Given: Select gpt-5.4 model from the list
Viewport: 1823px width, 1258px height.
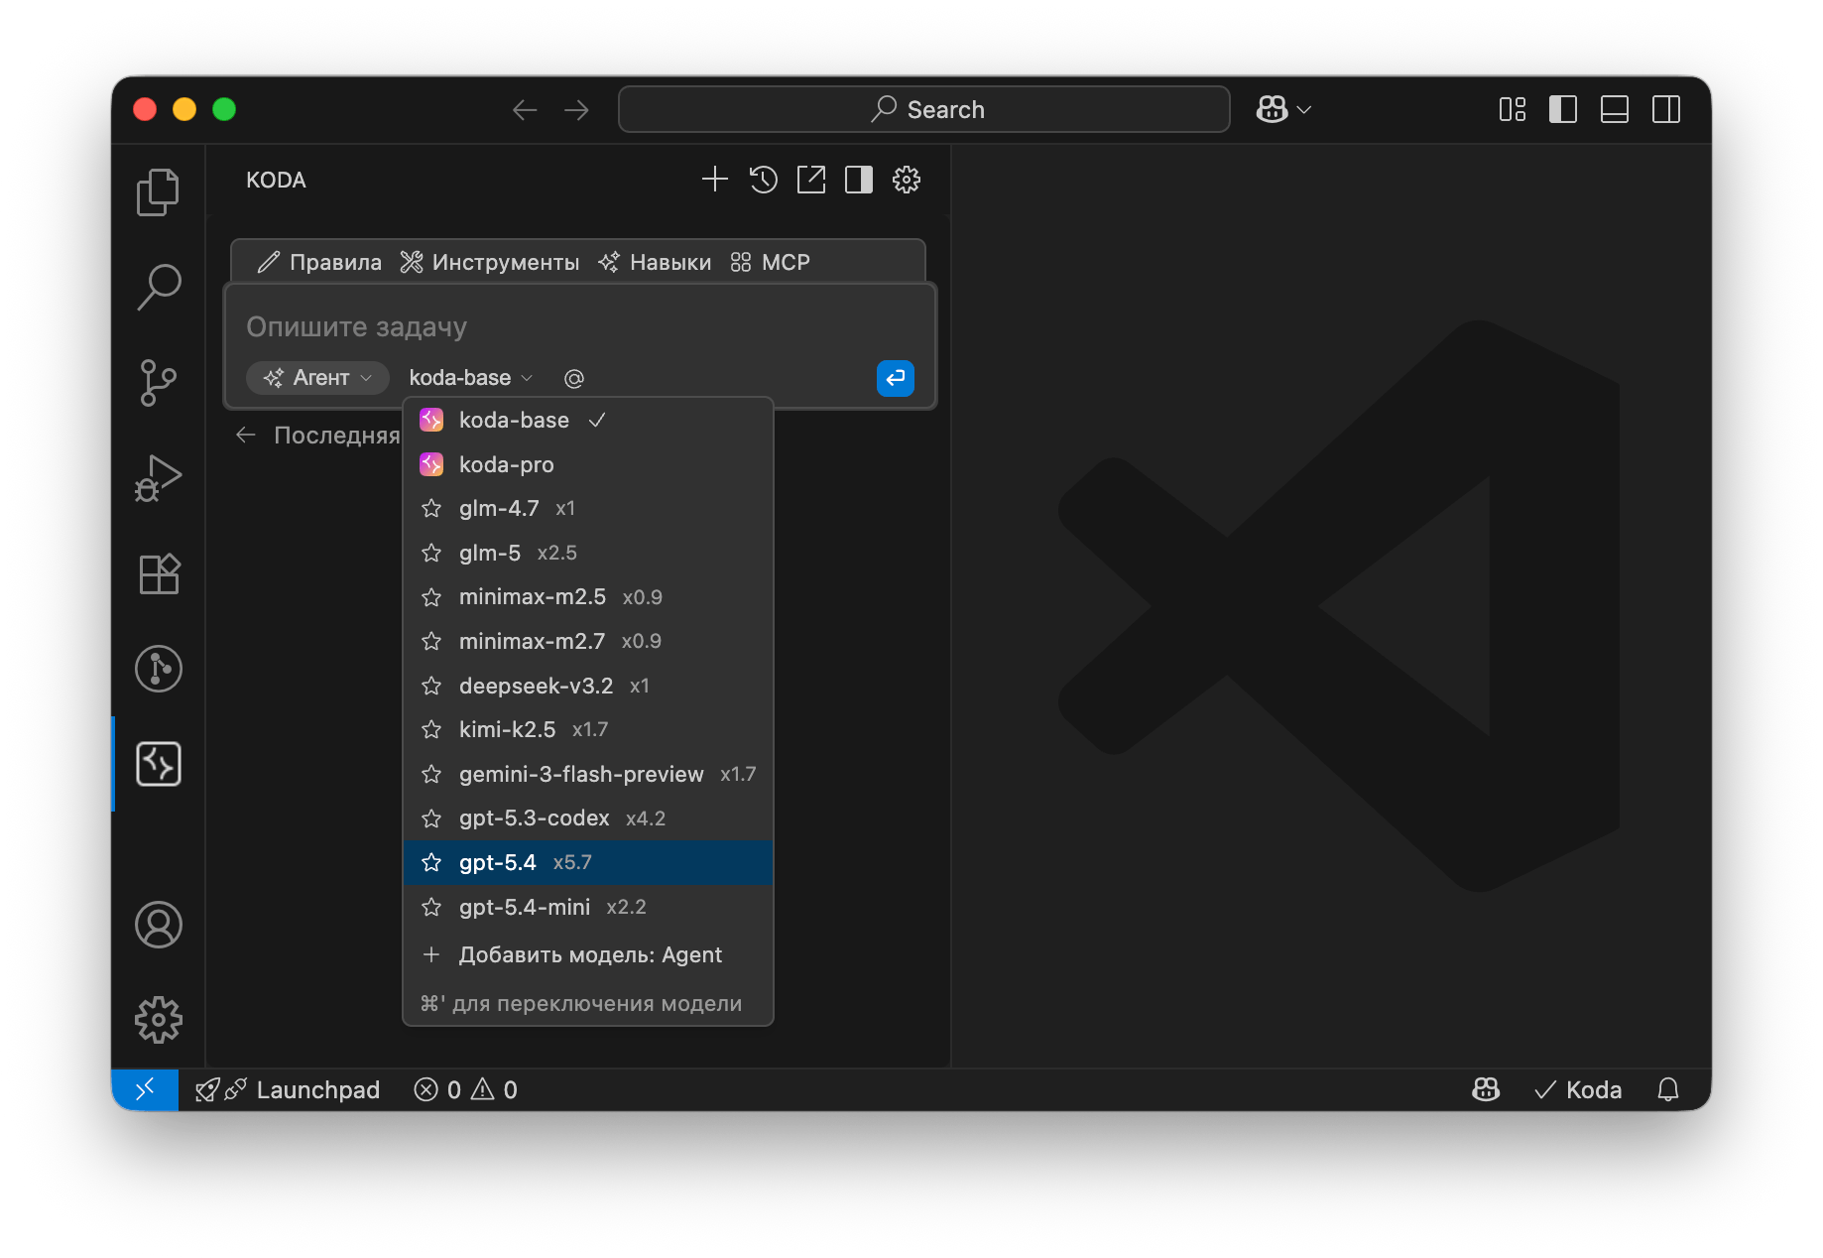Looking at the screenshot, I should [x=498, y=863].
